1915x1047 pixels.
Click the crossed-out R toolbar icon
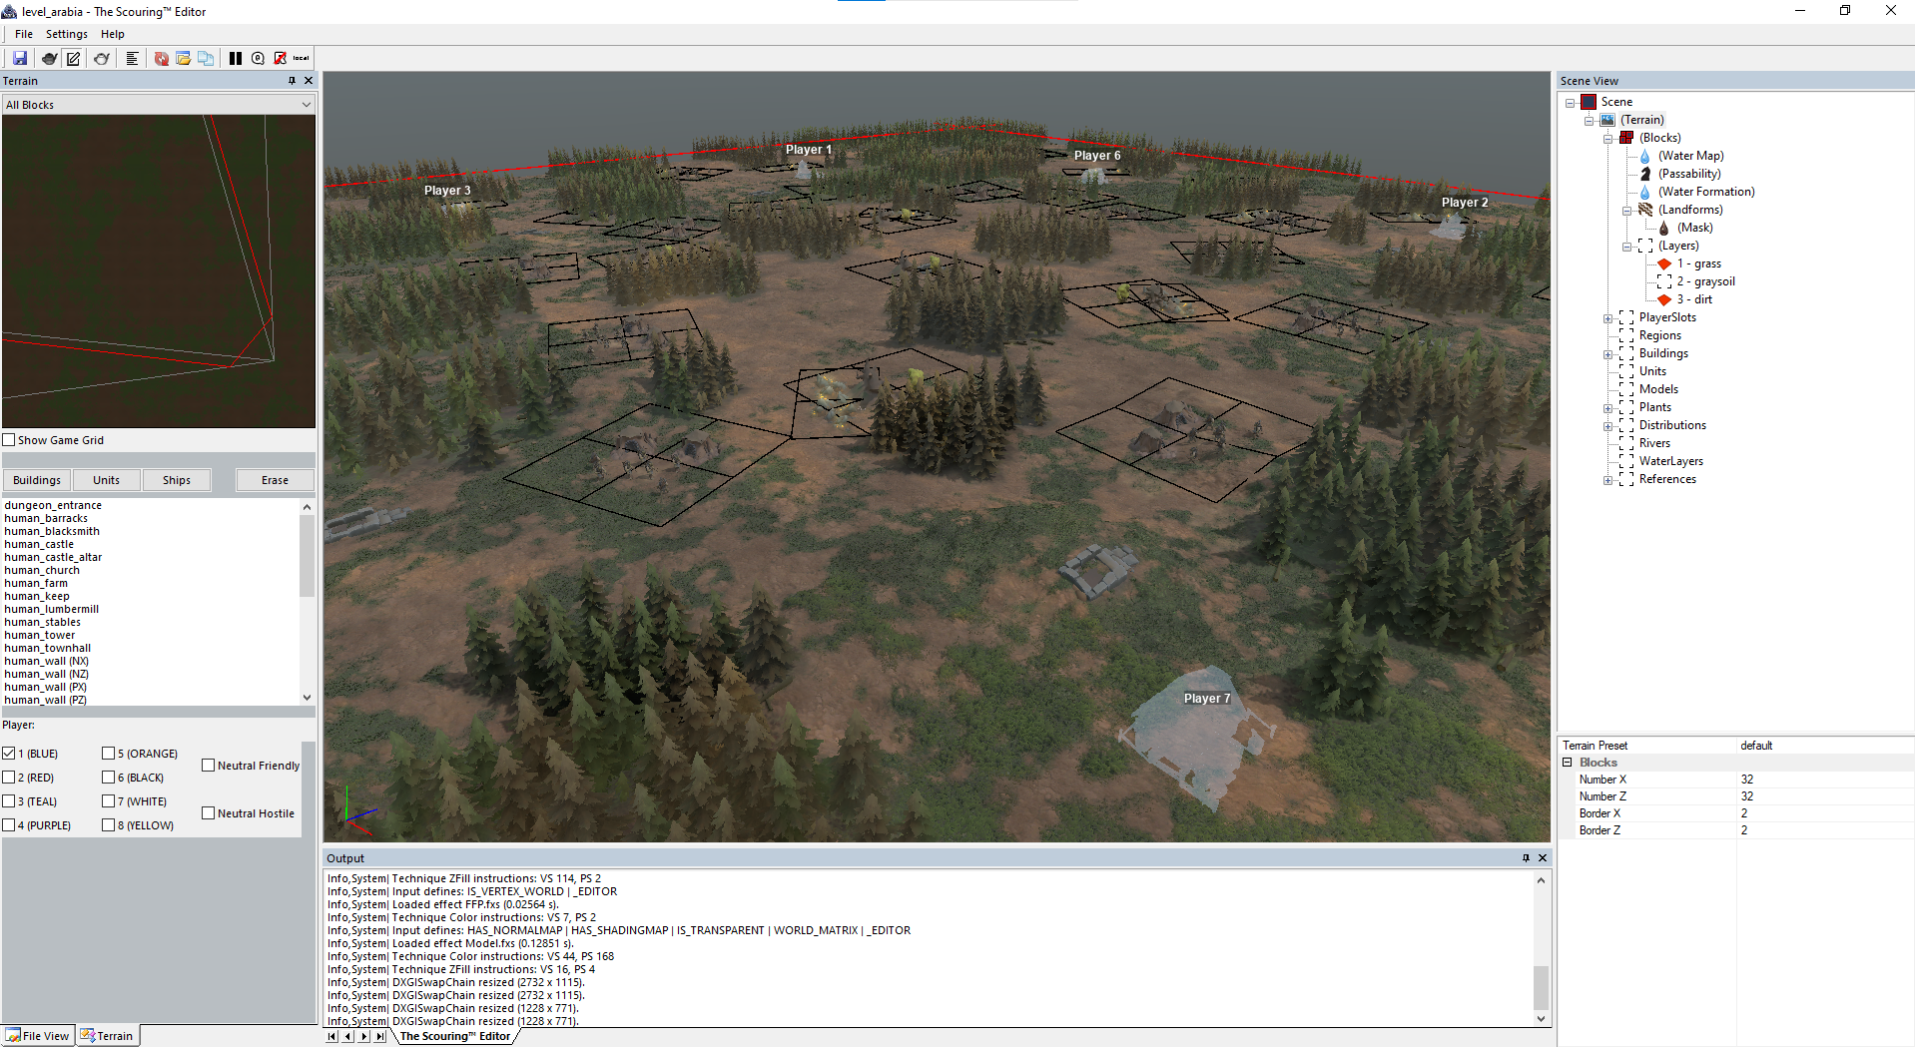[x=280, y=58]
